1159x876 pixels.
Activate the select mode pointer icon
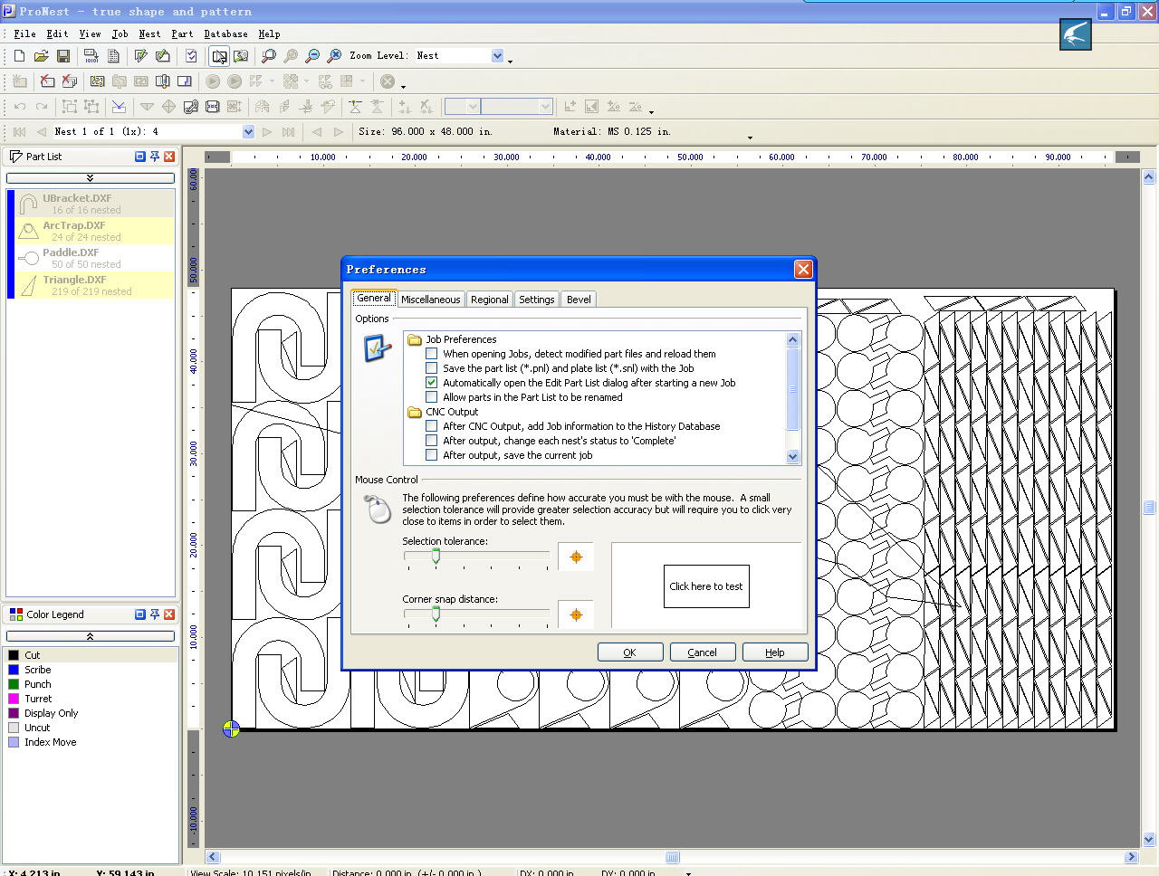(219, 56)
